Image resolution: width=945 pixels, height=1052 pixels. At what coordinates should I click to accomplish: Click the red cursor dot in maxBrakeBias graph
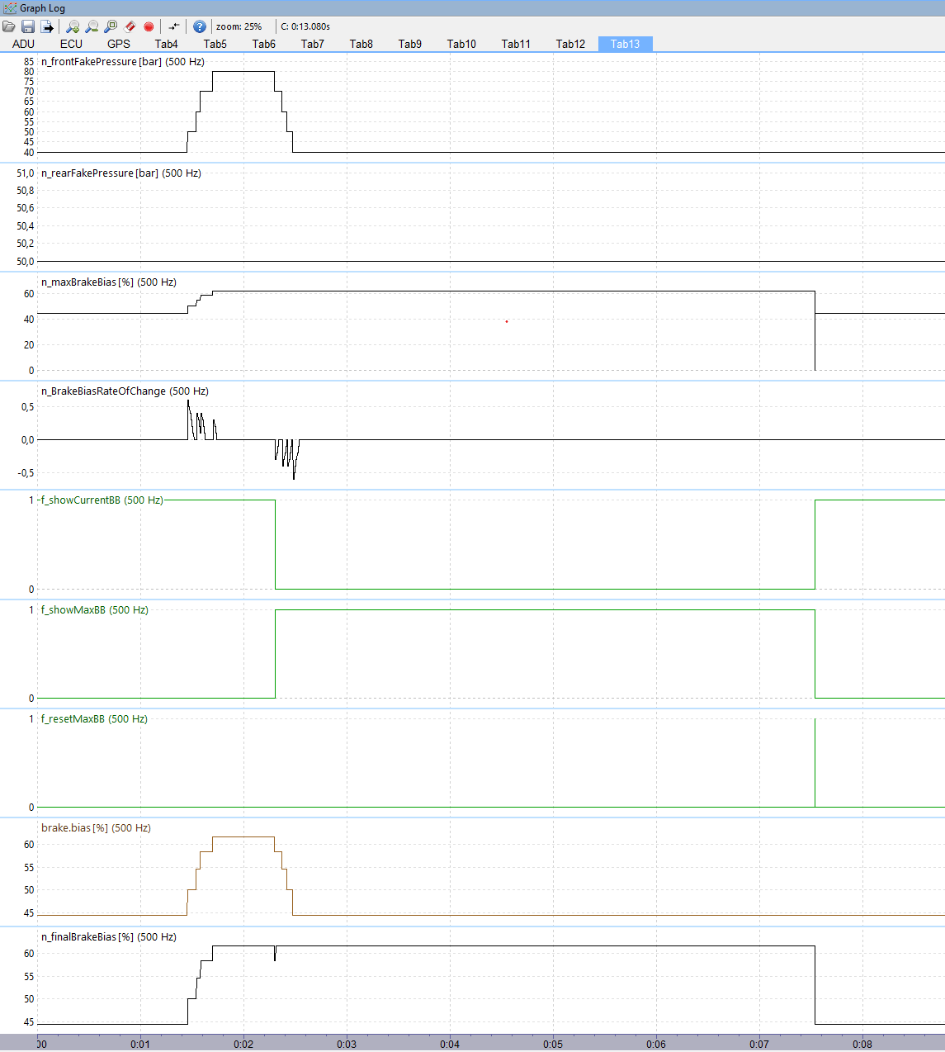pyautogui.click(x=507, y=321)
